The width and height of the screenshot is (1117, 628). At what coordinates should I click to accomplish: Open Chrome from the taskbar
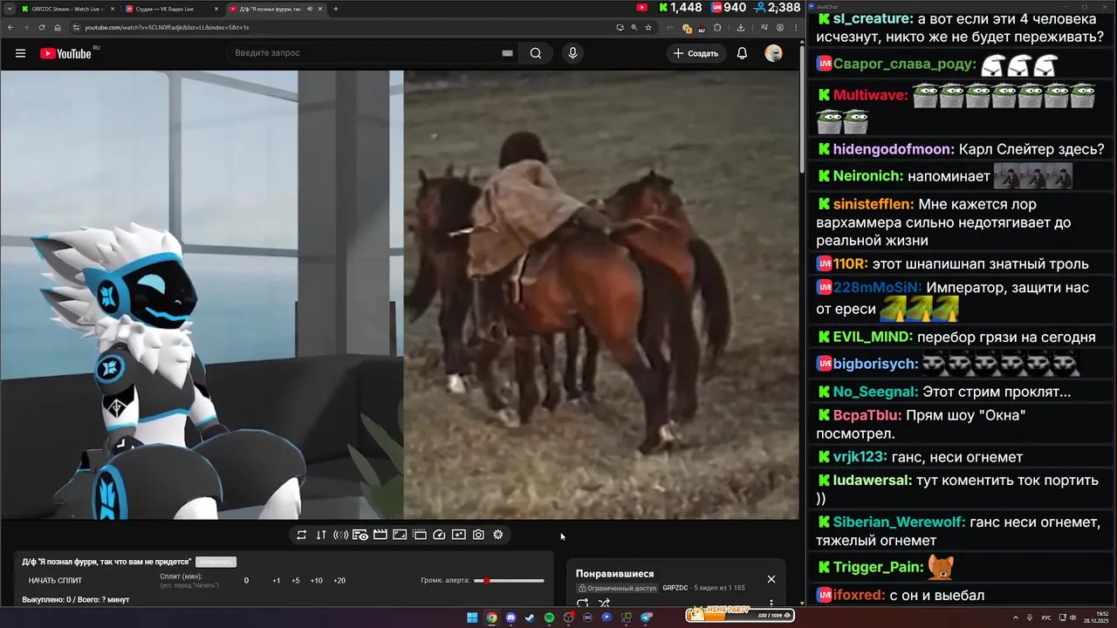pyautogui.click(x=491, y=618)
